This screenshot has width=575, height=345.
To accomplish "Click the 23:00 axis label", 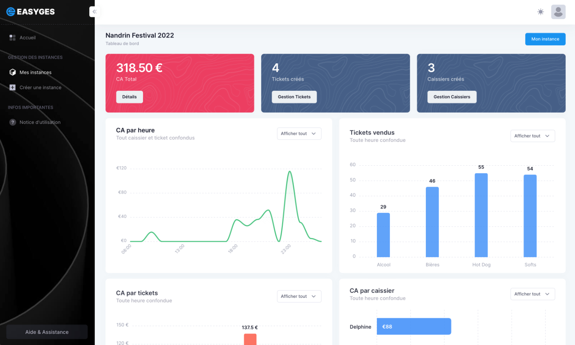I will point(286,249).
